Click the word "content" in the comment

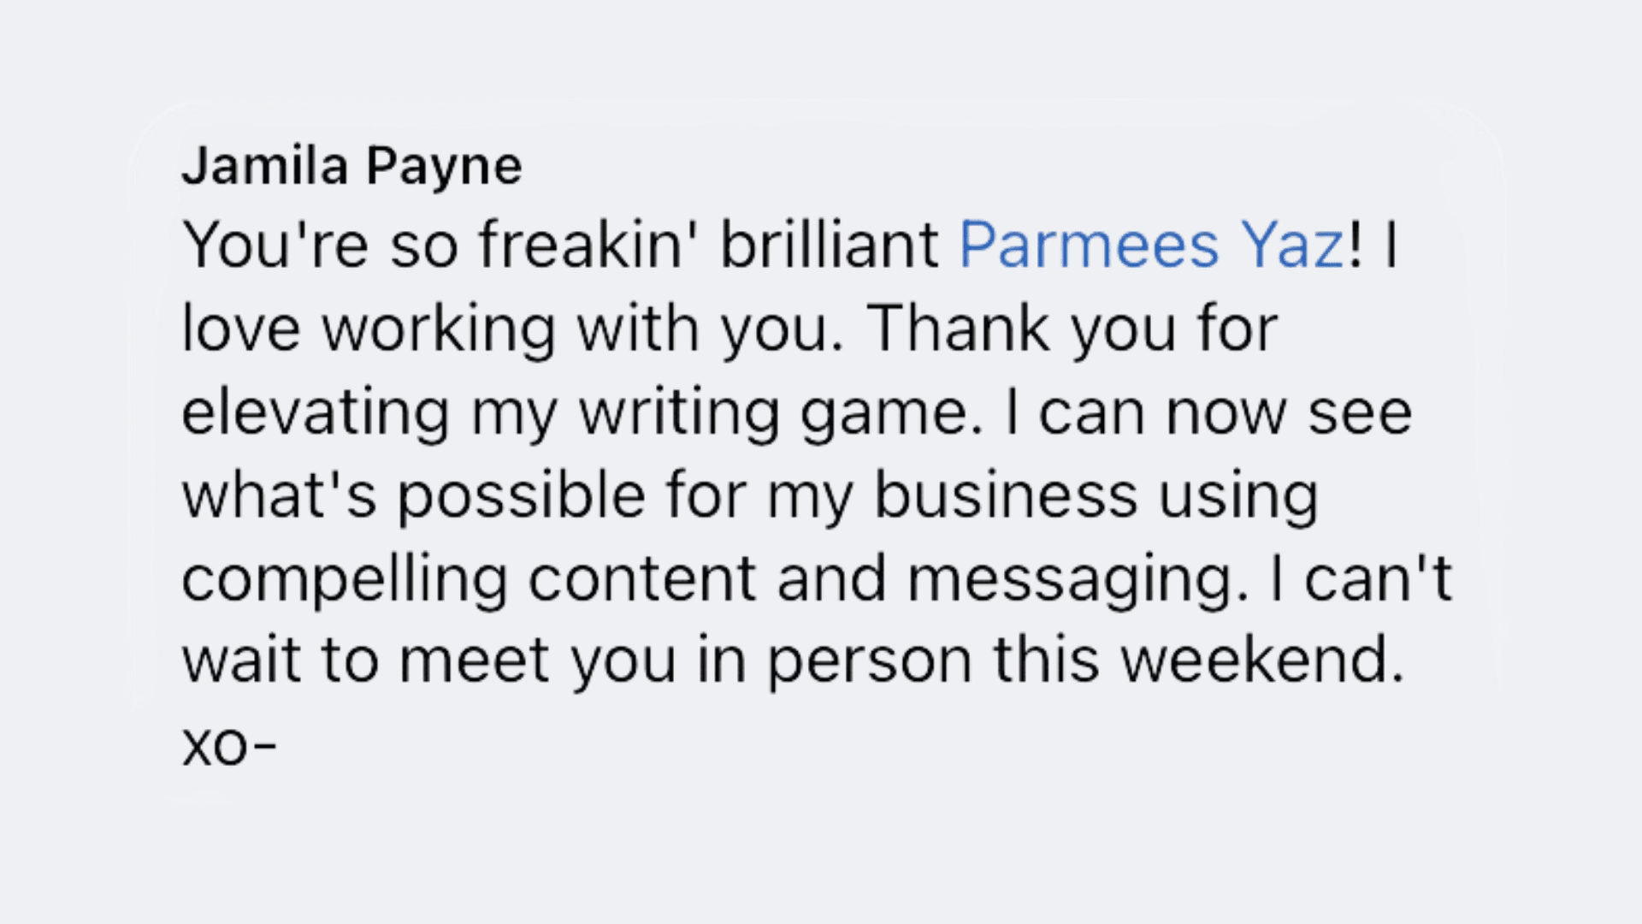[642, 580]
